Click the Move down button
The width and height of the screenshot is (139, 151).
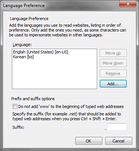tap(113, 63)
